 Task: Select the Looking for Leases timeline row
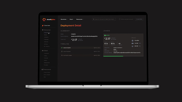pos(80,55)
